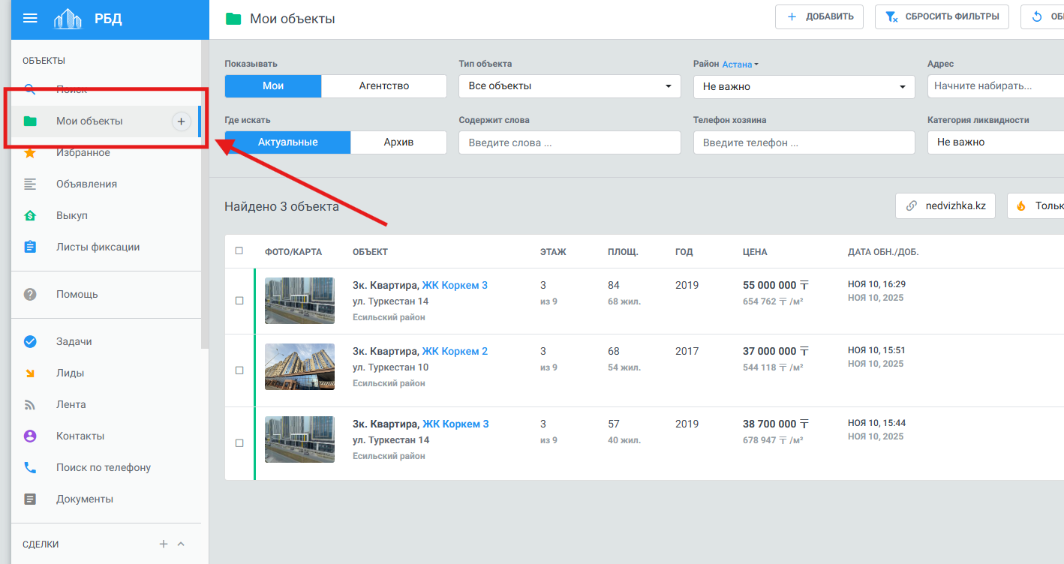This screenshot has width=1064, height=564.
Task: Open Поиск по телефону
Action: pos(103,468)
